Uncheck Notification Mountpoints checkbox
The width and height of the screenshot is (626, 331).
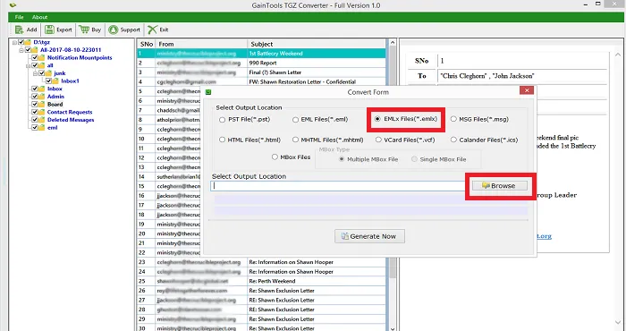(35, 57)
